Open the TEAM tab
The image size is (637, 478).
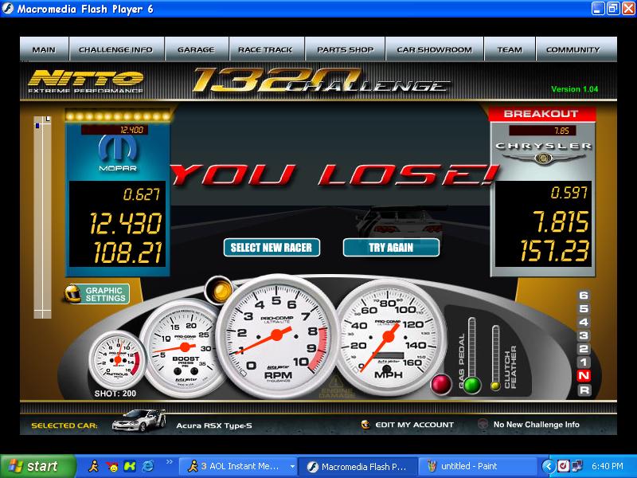[x=510, y=49]
